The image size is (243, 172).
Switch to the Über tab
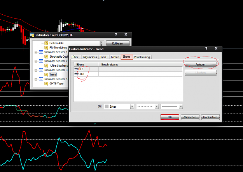pos(75,57)
